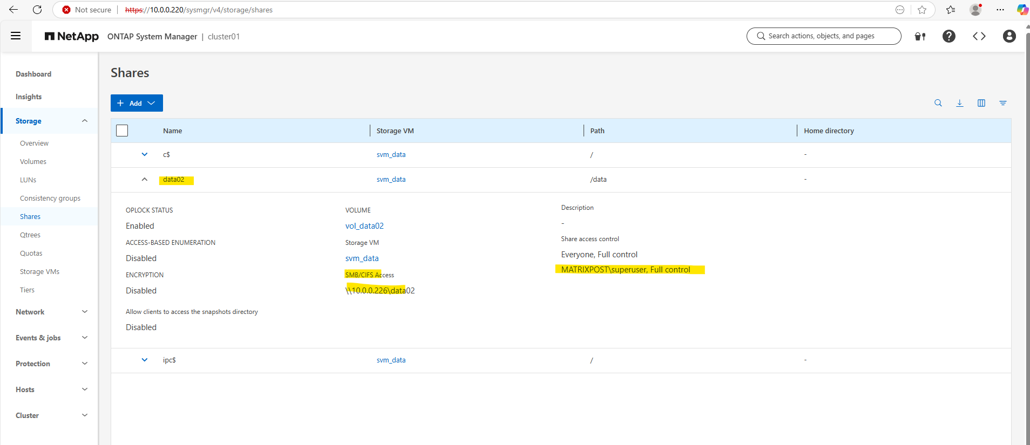Expand the Events & jobs section
Viewport: 1030px width, 445px height.
pyautogui.click(x=85, y=338)
